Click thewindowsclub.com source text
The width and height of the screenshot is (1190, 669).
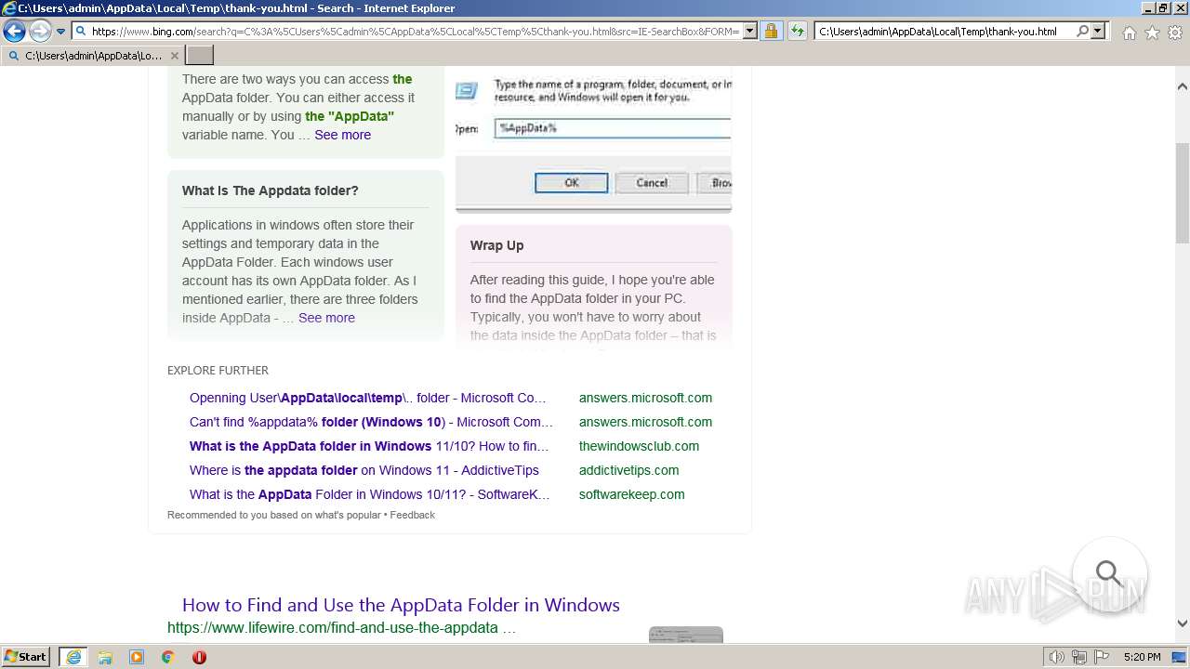pyautogui.click(x=639, y=446)
